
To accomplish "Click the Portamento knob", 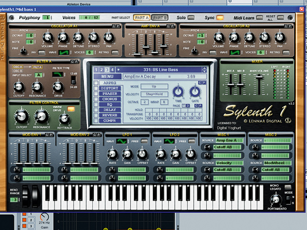I will (x=276, y=199).
